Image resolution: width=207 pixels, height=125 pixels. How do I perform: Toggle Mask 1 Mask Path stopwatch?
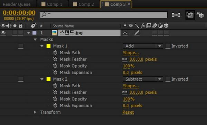coord(55,53)
